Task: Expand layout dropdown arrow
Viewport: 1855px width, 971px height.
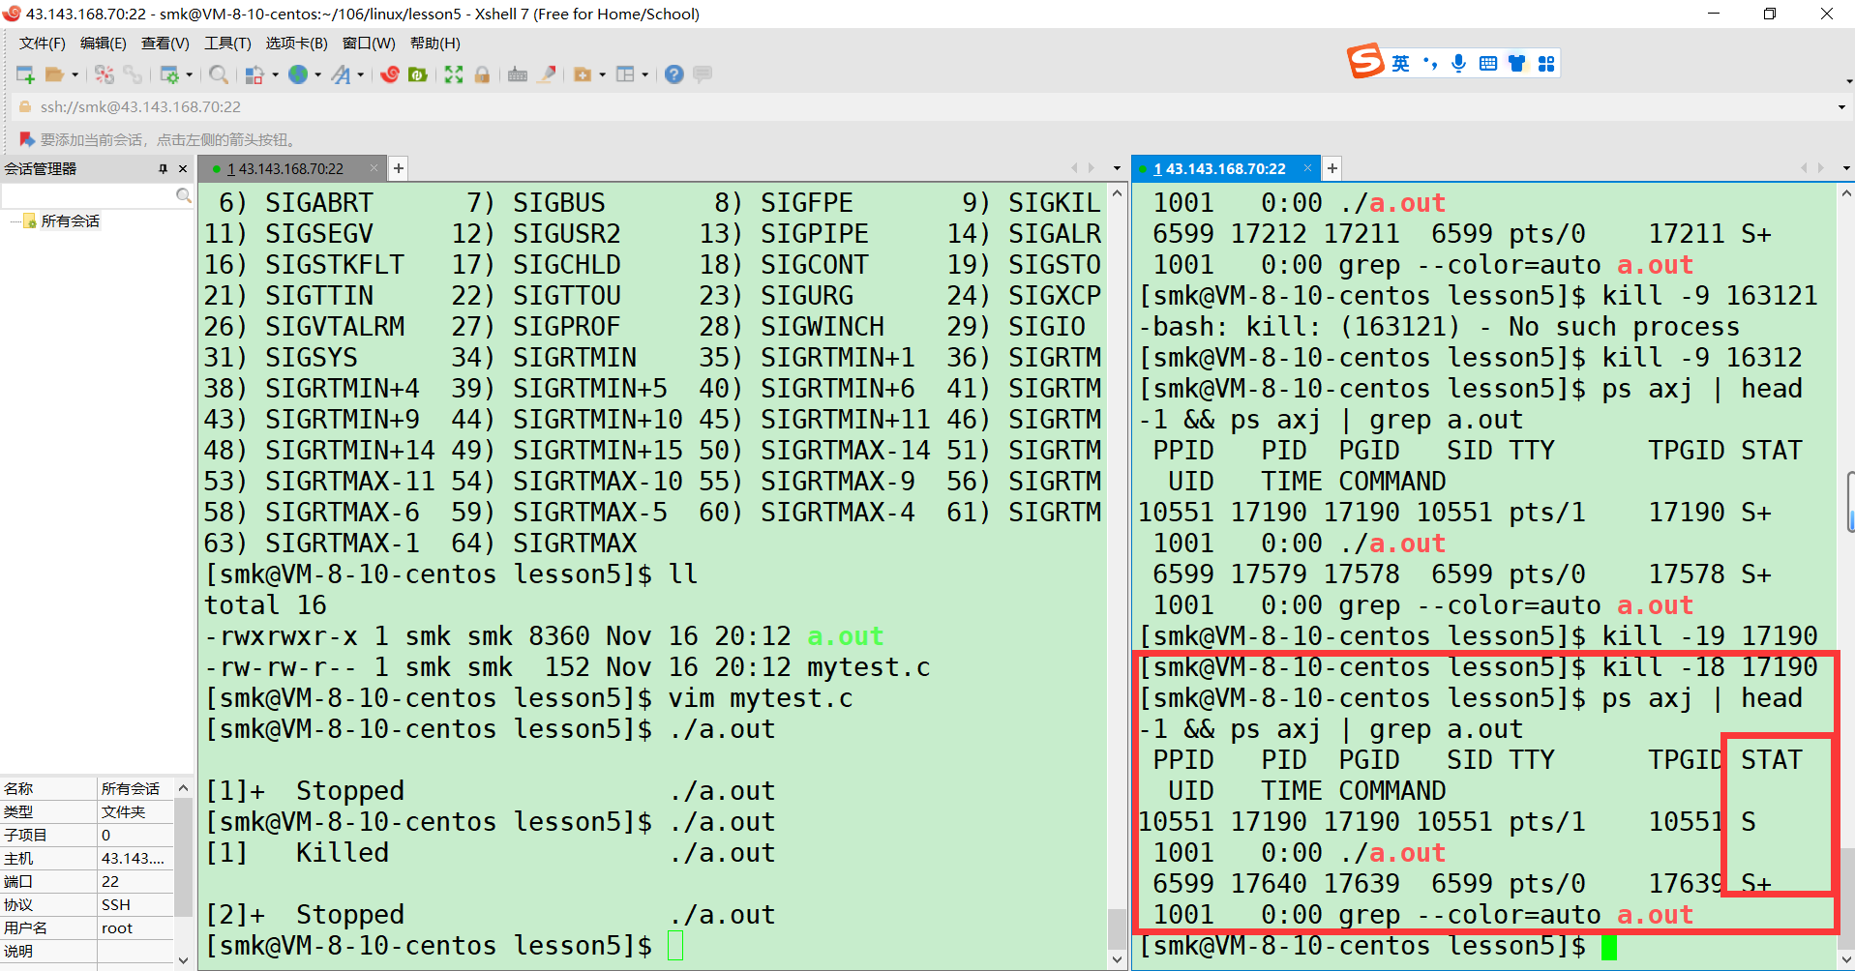Action: coord(644,74)
